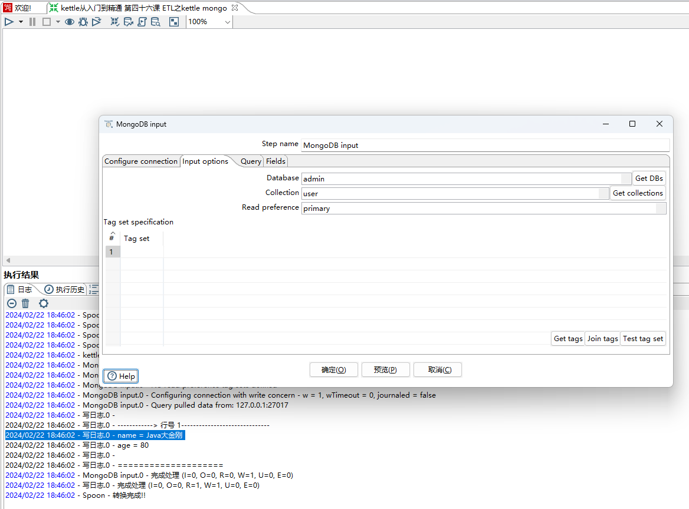The height and width of the screenshot is (509, 689).
Task: Debug the transformation using the bug icon
Action: [x=83, y=22]
